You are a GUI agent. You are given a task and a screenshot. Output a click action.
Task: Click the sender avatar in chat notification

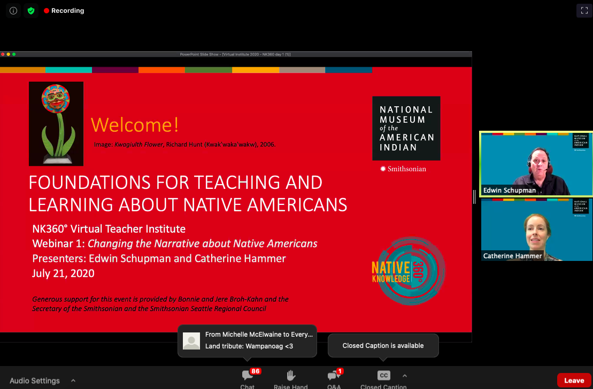click(191, 340)
